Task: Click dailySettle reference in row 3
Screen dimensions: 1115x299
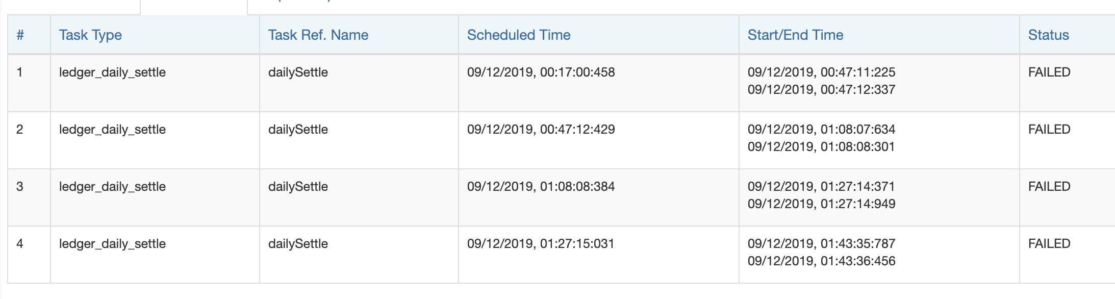Action: click(x=298, y=187)
